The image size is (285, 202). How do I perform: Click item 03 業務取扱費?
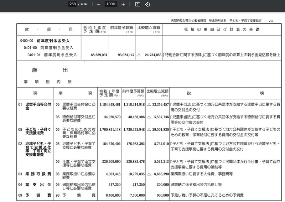35,174
